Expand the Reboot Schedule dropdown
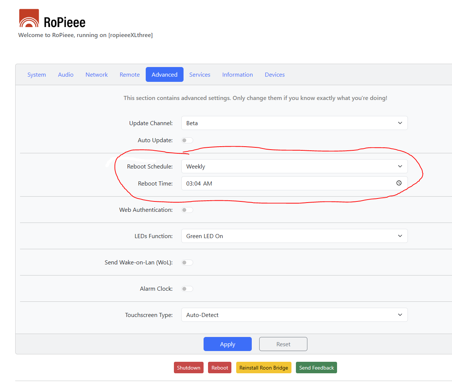Image resolution: width=452 pixels, height=384 pixels. tap(294, 166)
